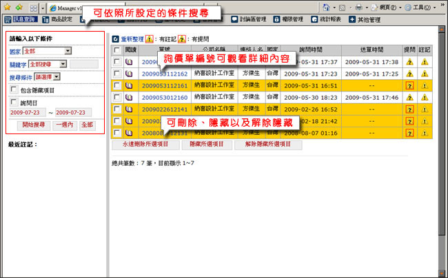Open the 討論區管理 menu
This screenshot has height=278, width=448.
pos(249,19)
